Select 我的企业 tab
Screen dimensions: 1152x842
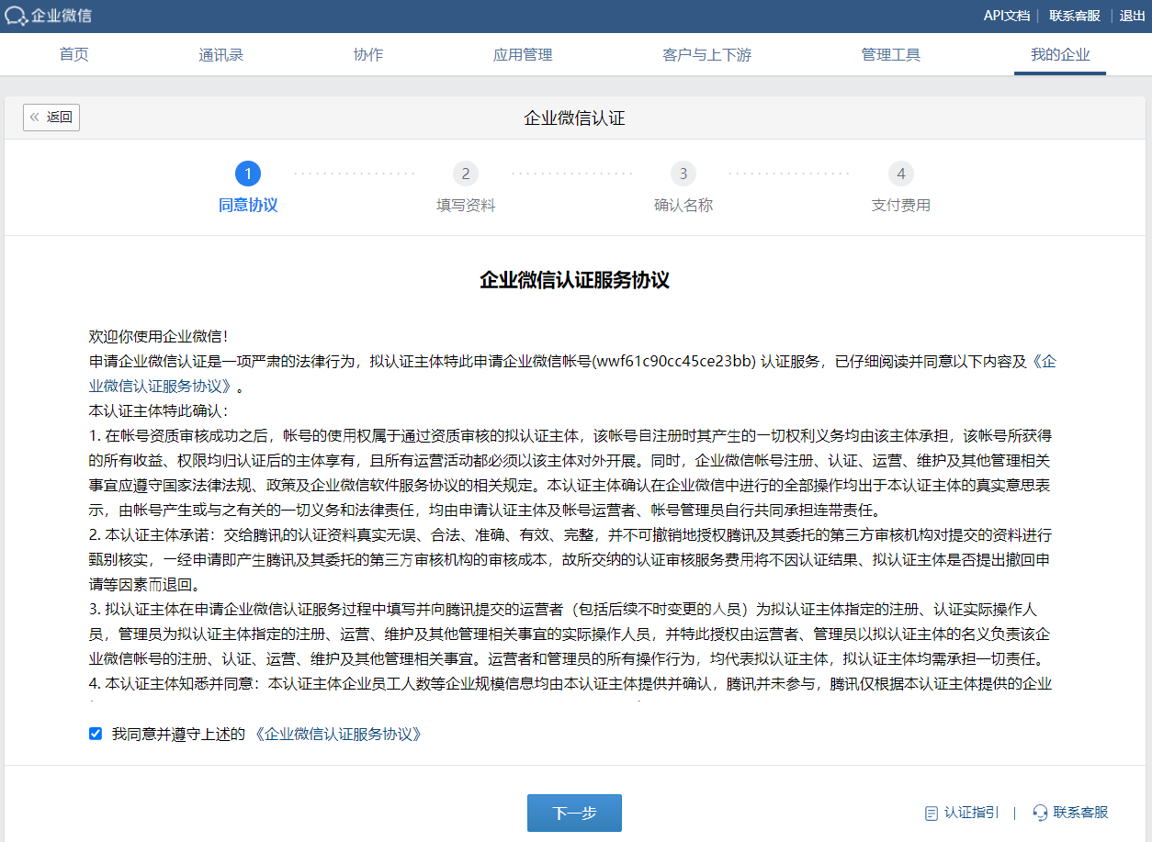pos(1060,54)
